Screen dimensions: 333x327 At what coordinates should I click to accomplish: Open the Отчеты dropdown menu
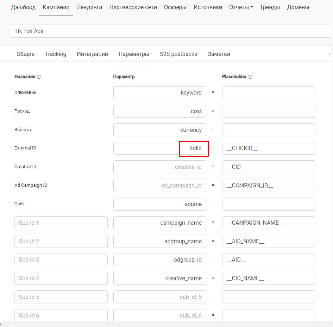[x=241, y=7]
